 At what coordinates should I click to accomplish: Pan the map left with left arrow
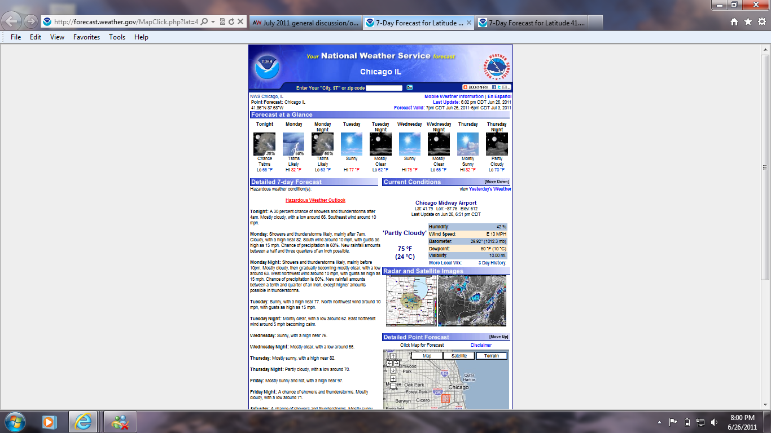point(389,363)
